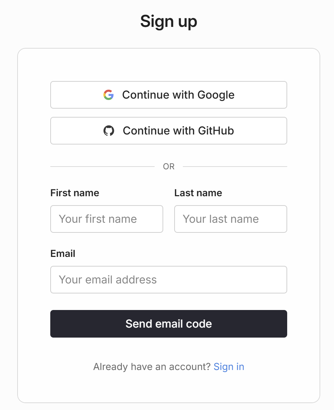Click the Google logo icon
Viewport: 334px width, 410px height.
(108, 95)
